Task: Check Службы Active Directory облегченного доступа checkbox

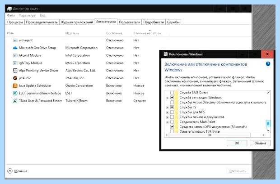Action: tap(172, 102)
